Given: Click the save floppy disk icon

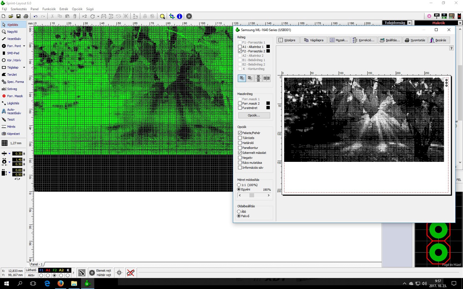Looking at the screenshot, I should 18,16.
